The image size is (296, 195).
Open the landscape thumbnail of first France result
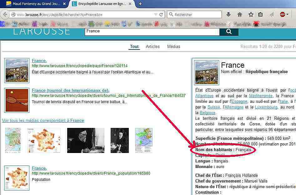click(x=17, y=71)
